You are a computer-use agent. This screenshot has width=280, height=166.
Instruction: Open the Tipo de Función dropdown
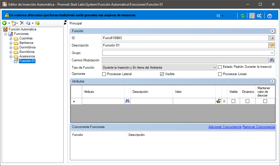tap(215, 68)
